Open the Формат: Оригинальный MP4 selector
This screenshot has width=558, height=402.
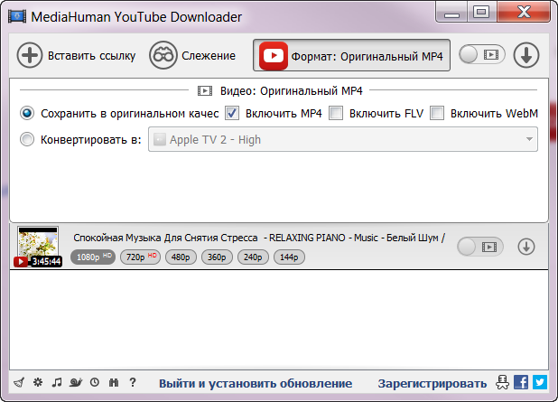pyautogui.click(x=351, y=55)
